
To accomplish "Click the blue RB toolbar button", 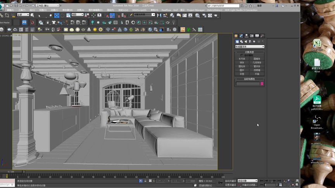I will coord(24,22).
